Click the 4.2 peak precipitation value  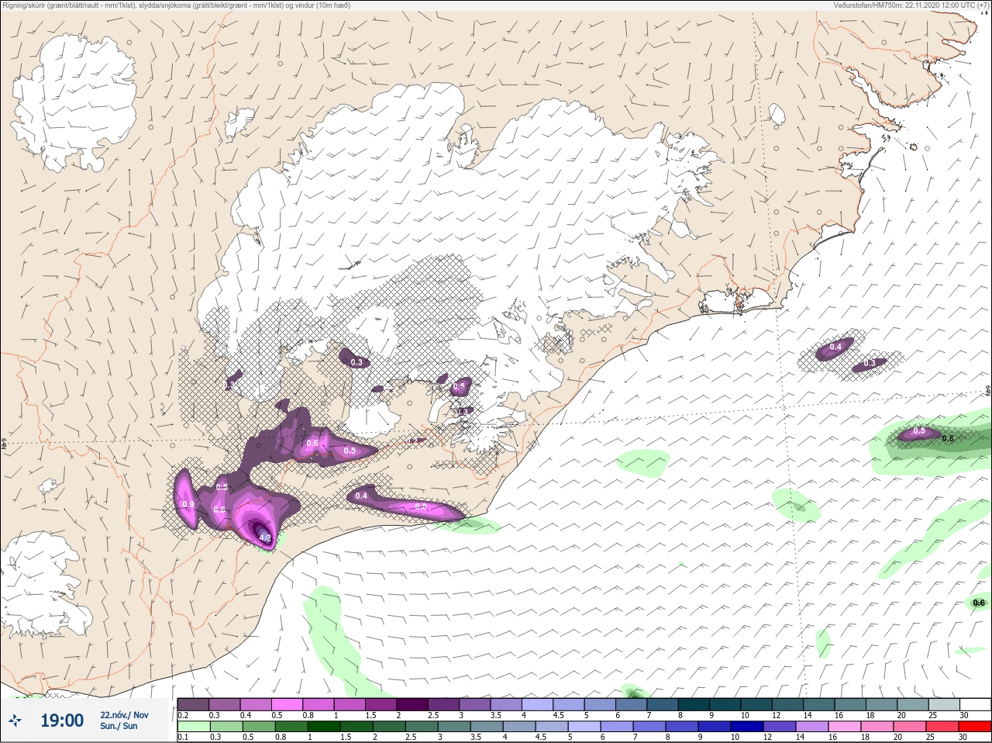264,537
